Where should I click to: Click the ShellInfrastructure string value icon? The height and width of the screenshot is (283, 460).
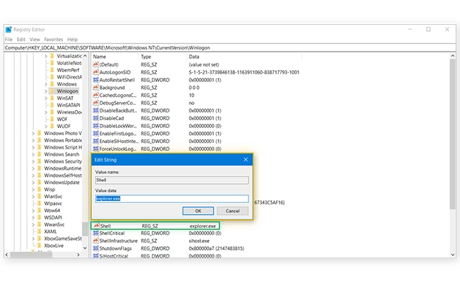[x=96, y=241]
